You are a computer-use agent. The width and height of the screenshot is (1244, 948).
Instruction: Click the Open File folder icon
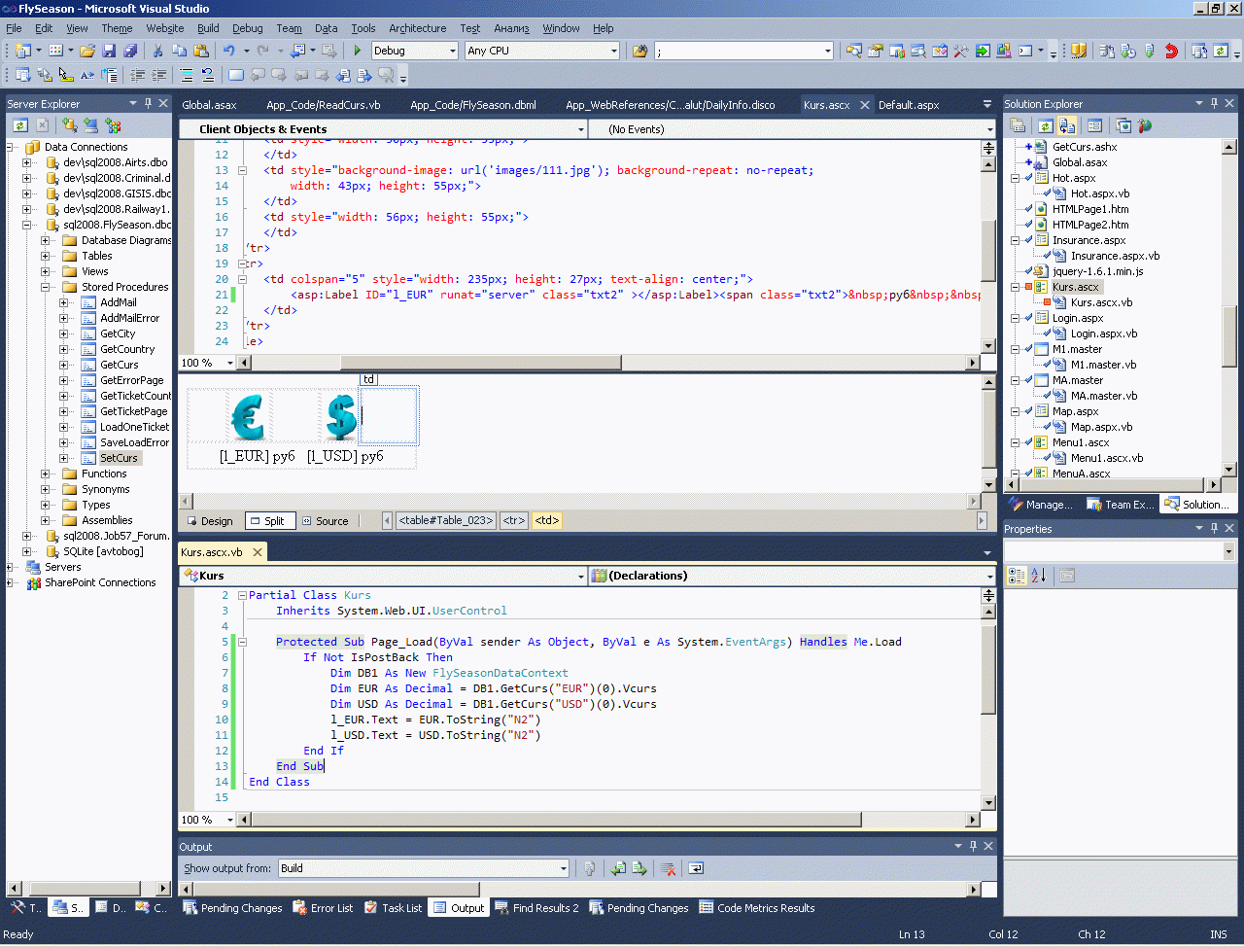coord(87,51)
